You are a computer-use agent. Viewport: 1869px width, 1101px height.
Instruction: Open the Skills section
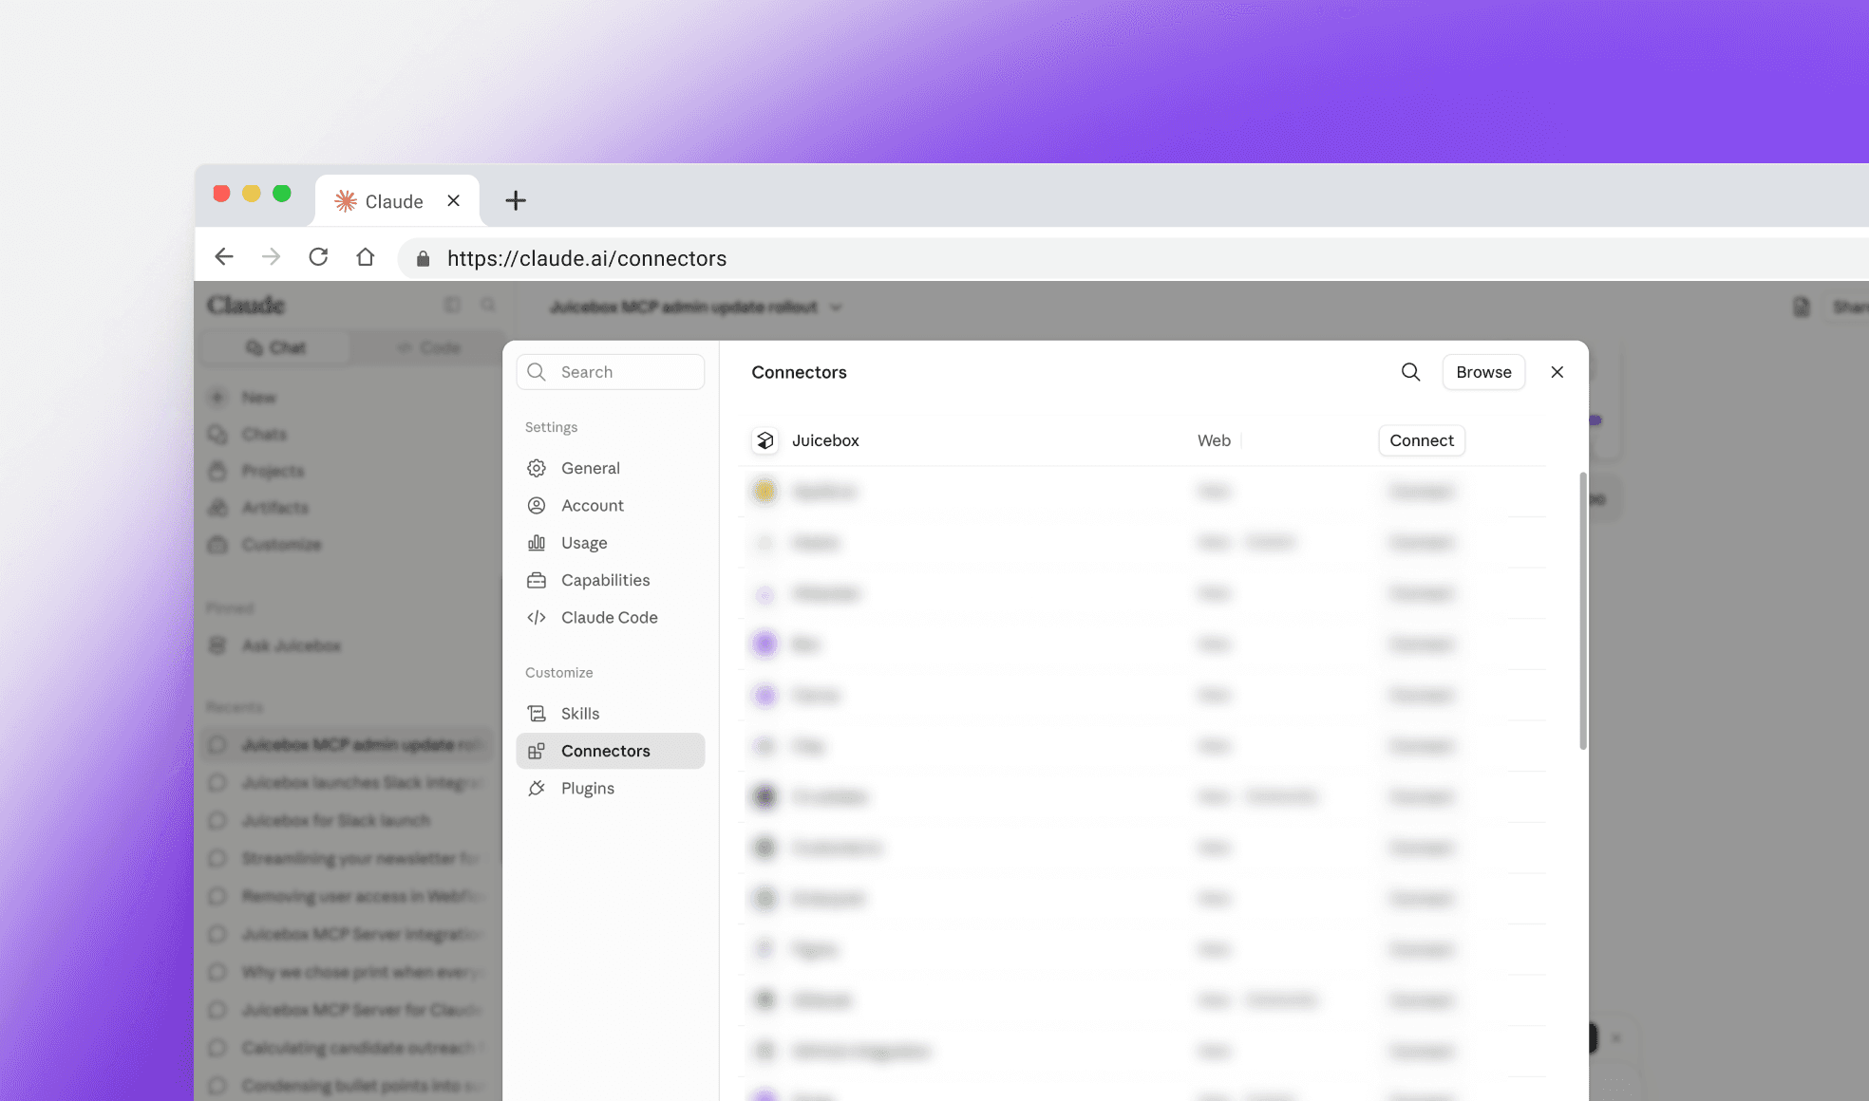(611, 714)
